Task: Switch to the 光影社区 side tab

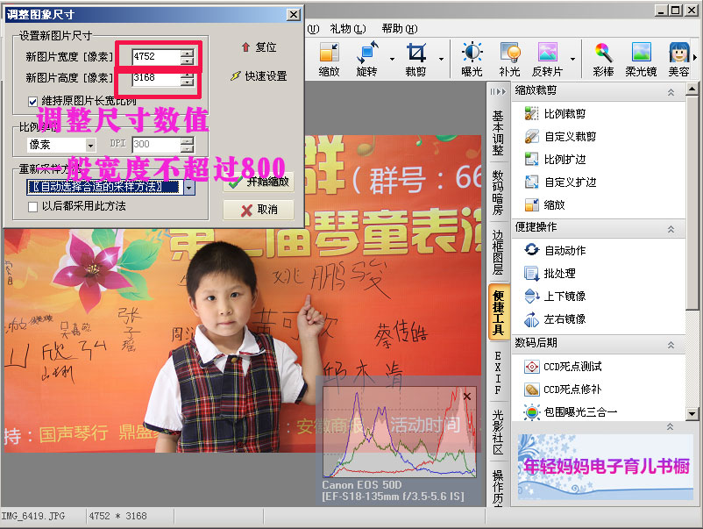Action: 498,432
